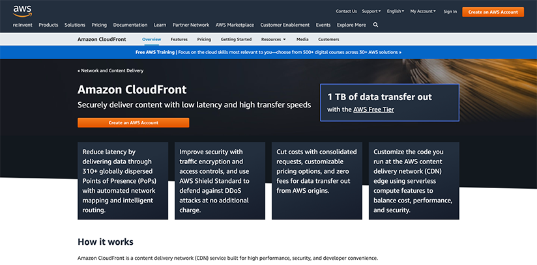Click Sign In link
This screenshot has width=537, height=265.
click(450, 12)
